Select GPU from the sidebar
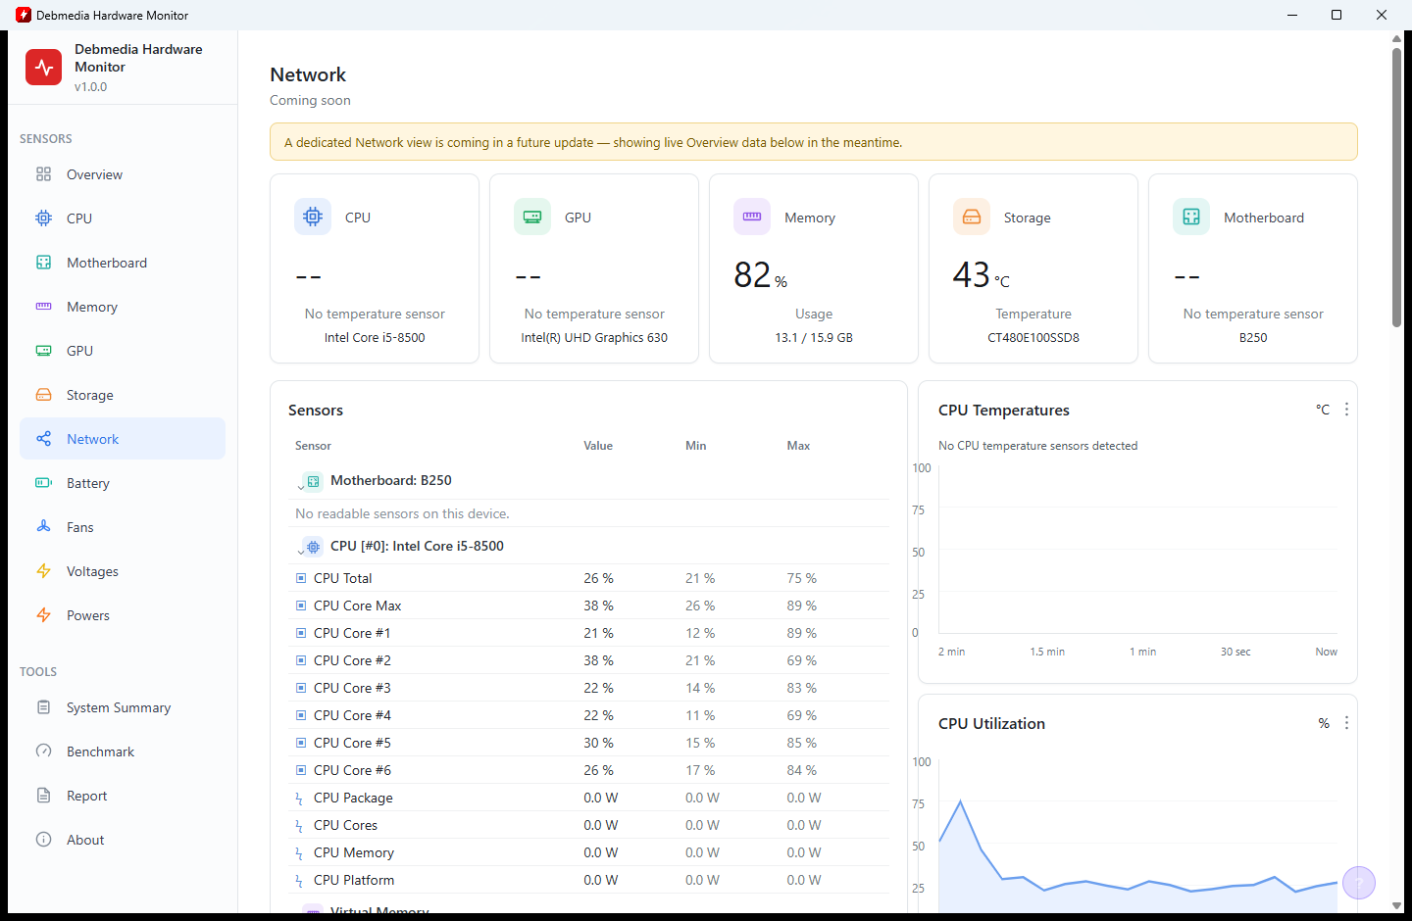Image resolution: width=1412 pixels, height=921 pixels. tap(123, 351)
